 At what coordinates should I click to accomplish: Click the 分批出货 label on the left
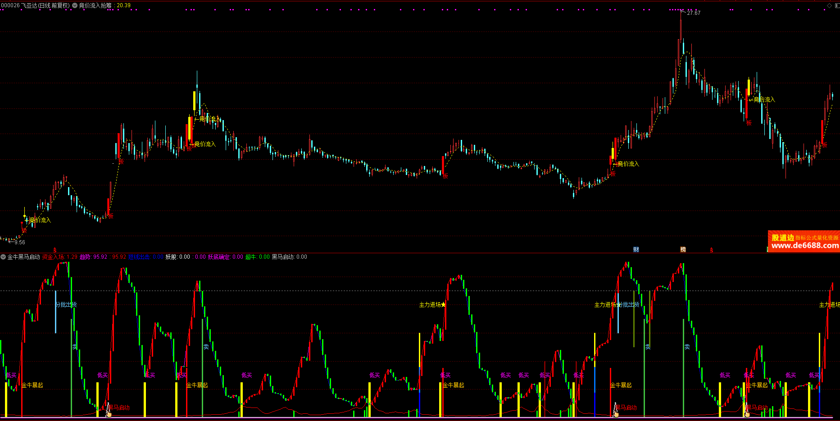pos(66,305)
